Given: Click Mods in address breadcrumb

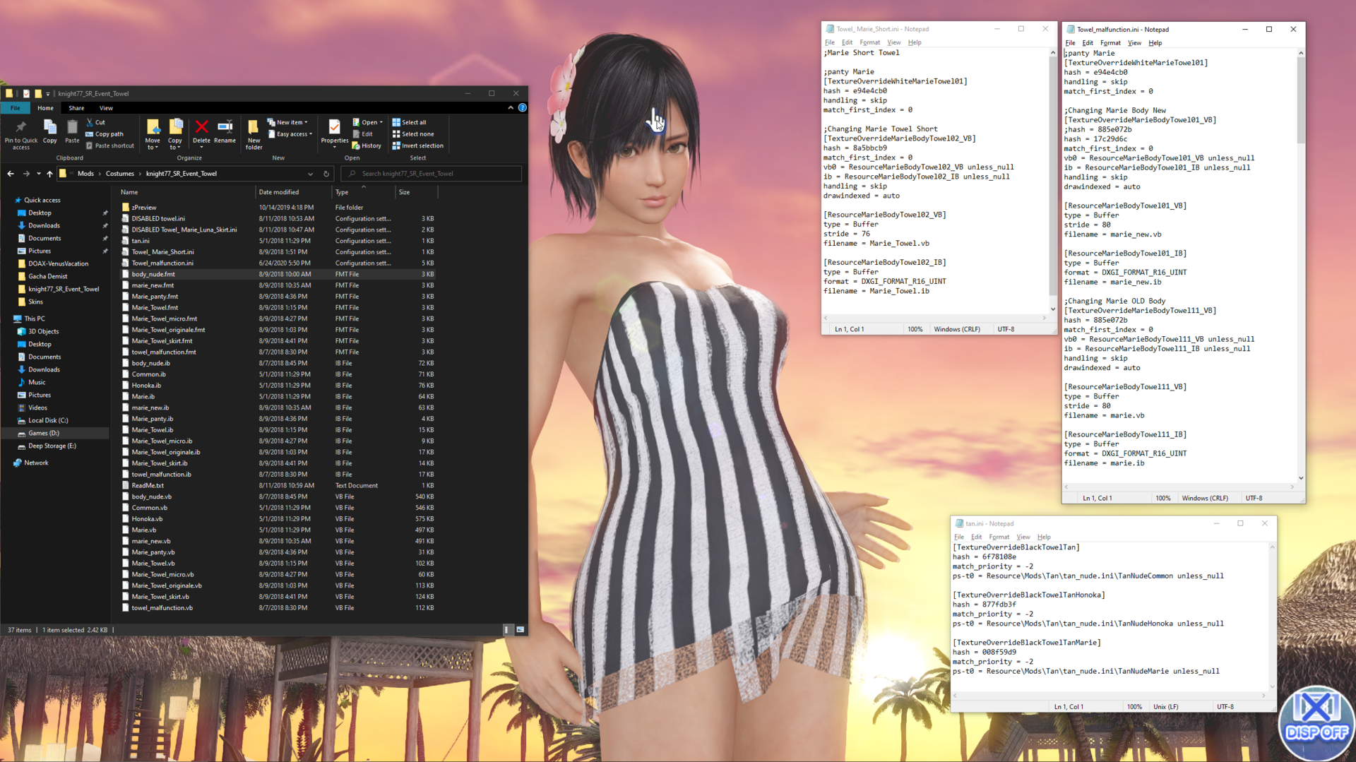Looking at the screenshot, I should pos(85,174).
